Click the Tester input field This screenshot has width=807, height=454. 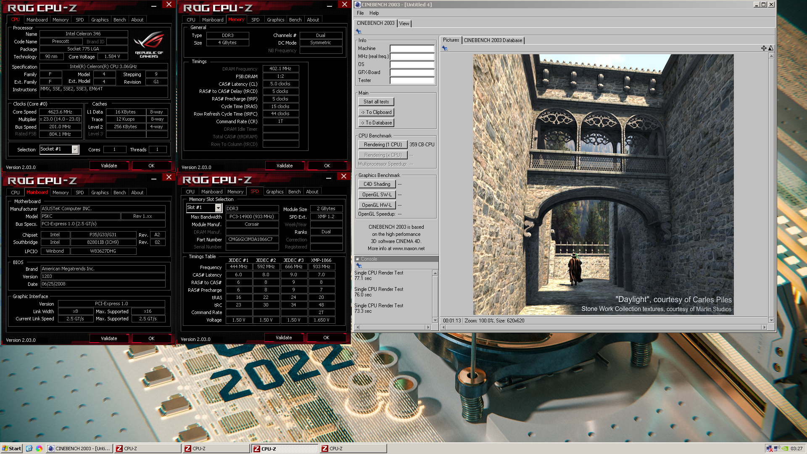(412, 80)
